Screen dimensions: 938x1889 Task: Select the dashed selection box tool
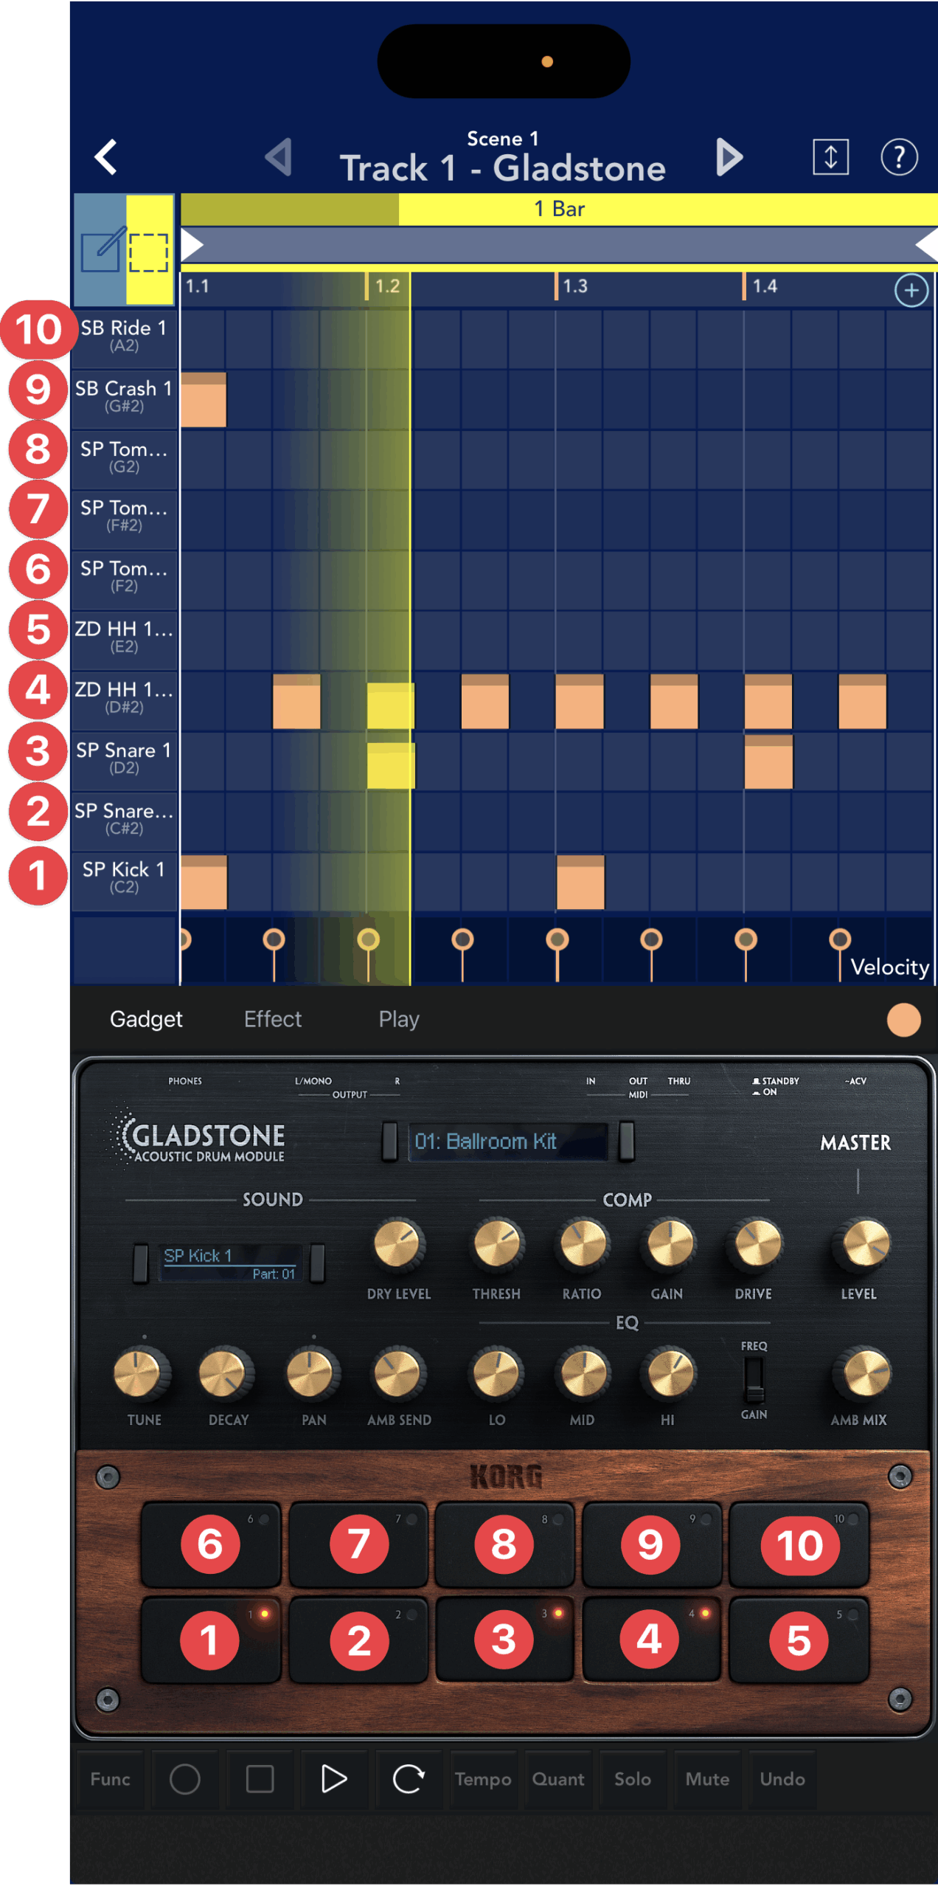pos(150,251)
